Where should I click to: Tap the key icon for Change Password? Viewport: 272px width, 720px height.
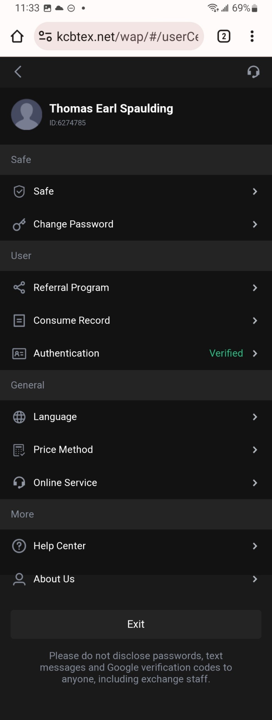(x=19, y=224)
